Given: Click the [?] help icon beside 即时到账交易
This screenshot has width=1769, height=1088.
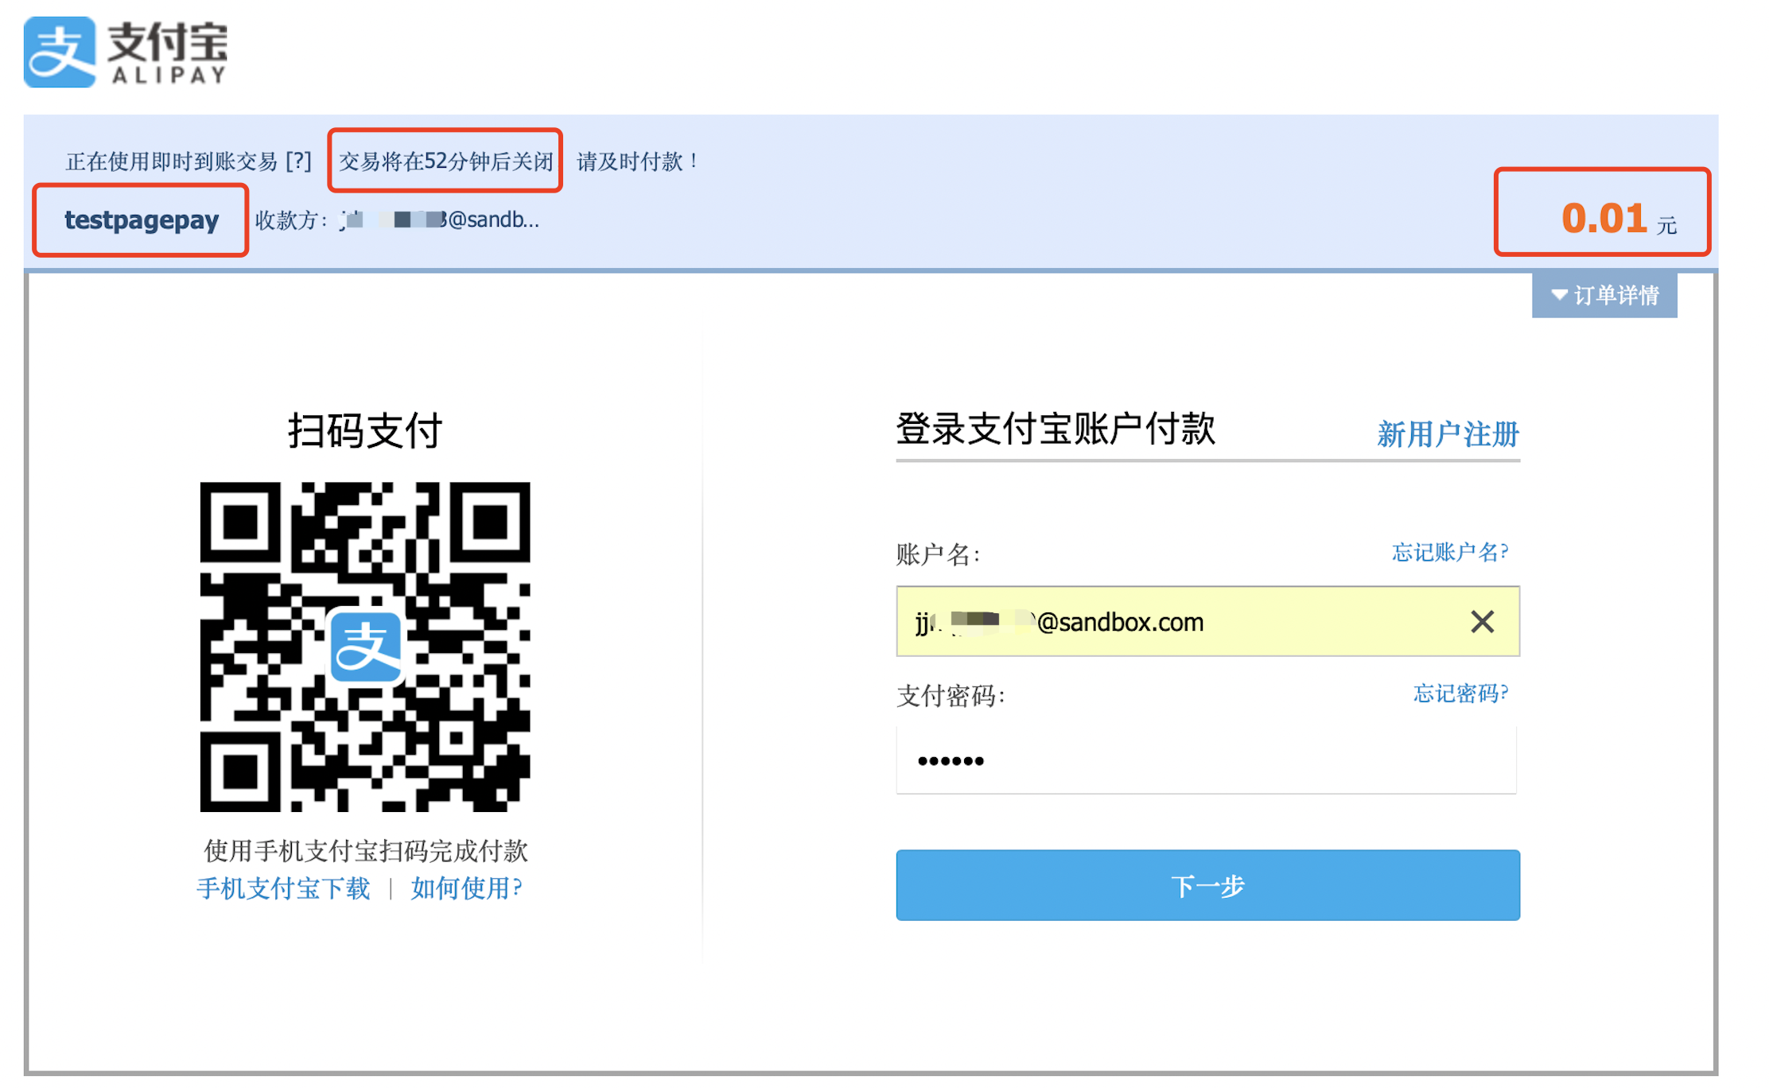Looking at the screenshot, I should [x=298, y=161].
